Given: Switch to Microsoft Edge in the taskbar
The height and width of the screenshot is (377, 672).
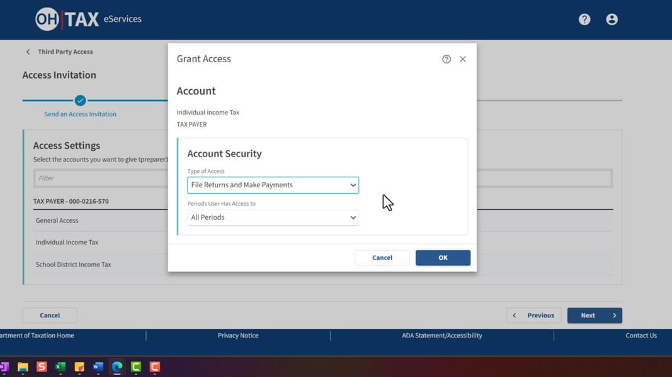Looking at the screenshot, I should (x=117, y=367).
